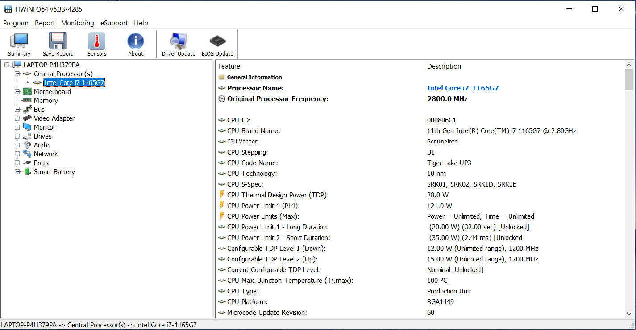Expand the Network tree node
636x330 pixels.
(17, 154)
